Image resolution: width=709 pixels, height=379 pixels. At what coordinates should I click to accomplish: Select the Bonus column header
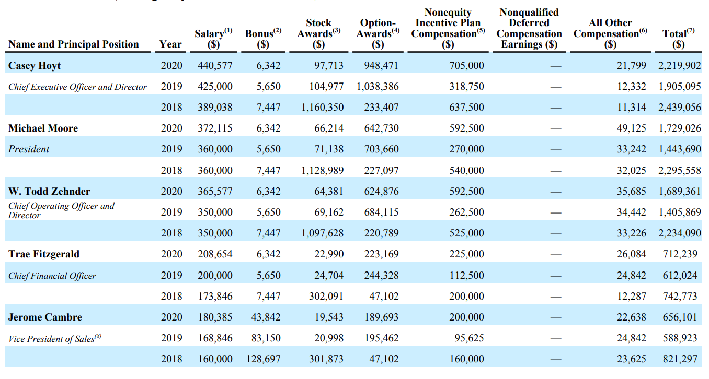[263, 39]
